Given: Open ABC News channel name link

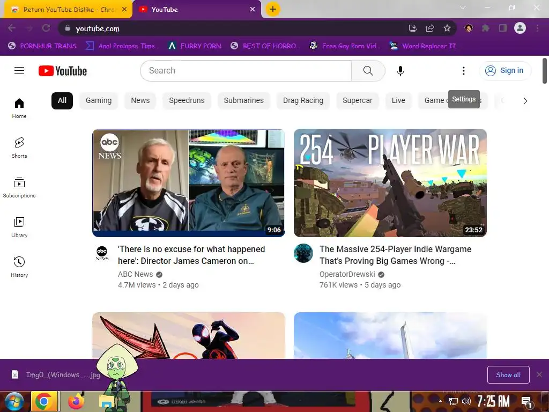Looking at the screenshot, I should 136,274.
